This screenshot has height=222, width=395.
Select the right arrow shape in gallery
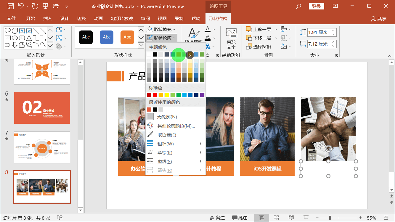pyautogui.click(x=8, y=45)
